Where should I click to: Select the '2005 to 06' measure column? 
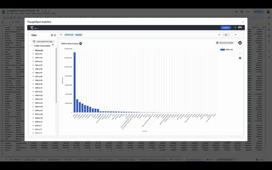(x=39, y=107)
